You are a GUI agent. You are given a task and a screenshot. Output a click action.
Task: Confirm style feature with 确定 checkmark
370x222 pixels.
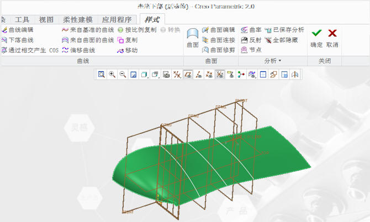click(316, 38)
